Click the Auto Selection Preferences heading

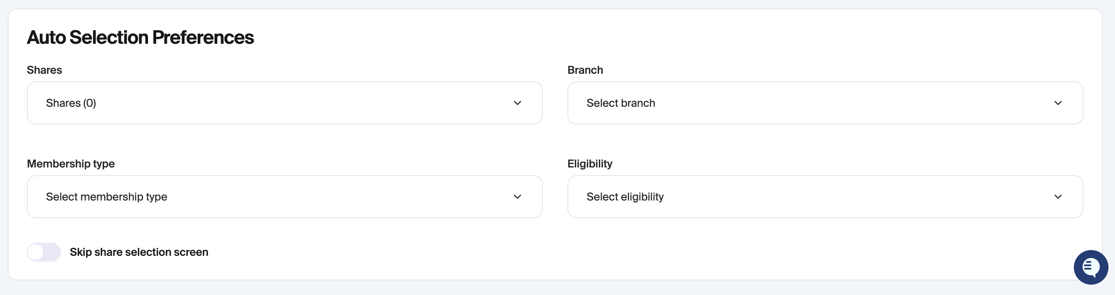(x=140, y=37)
